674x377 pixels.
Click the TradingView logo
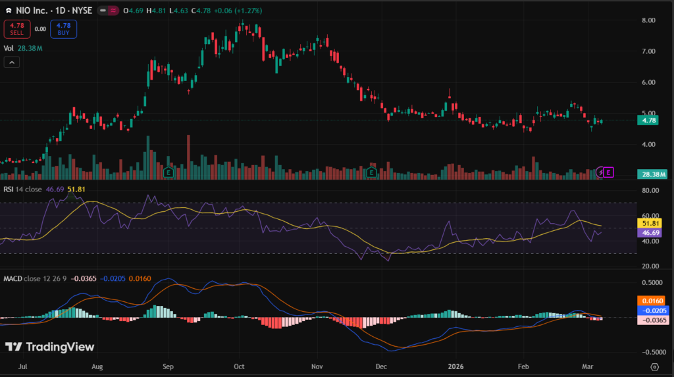[x=50, y=347]
